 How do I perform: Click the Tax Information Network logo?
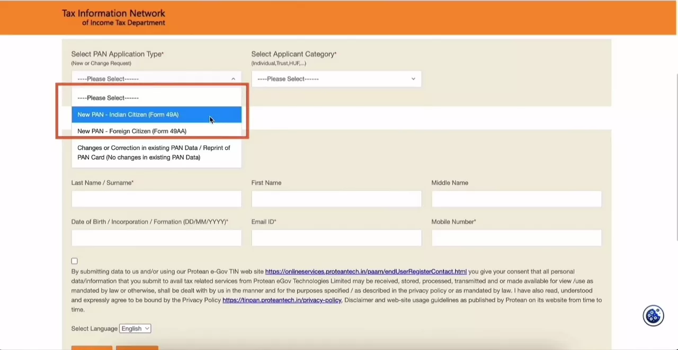coord(113,17)
